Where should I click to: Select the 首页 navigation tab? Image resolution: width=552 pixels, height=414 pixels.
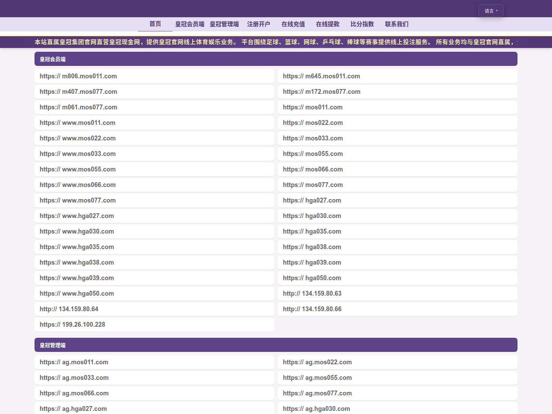pos(155,24)
